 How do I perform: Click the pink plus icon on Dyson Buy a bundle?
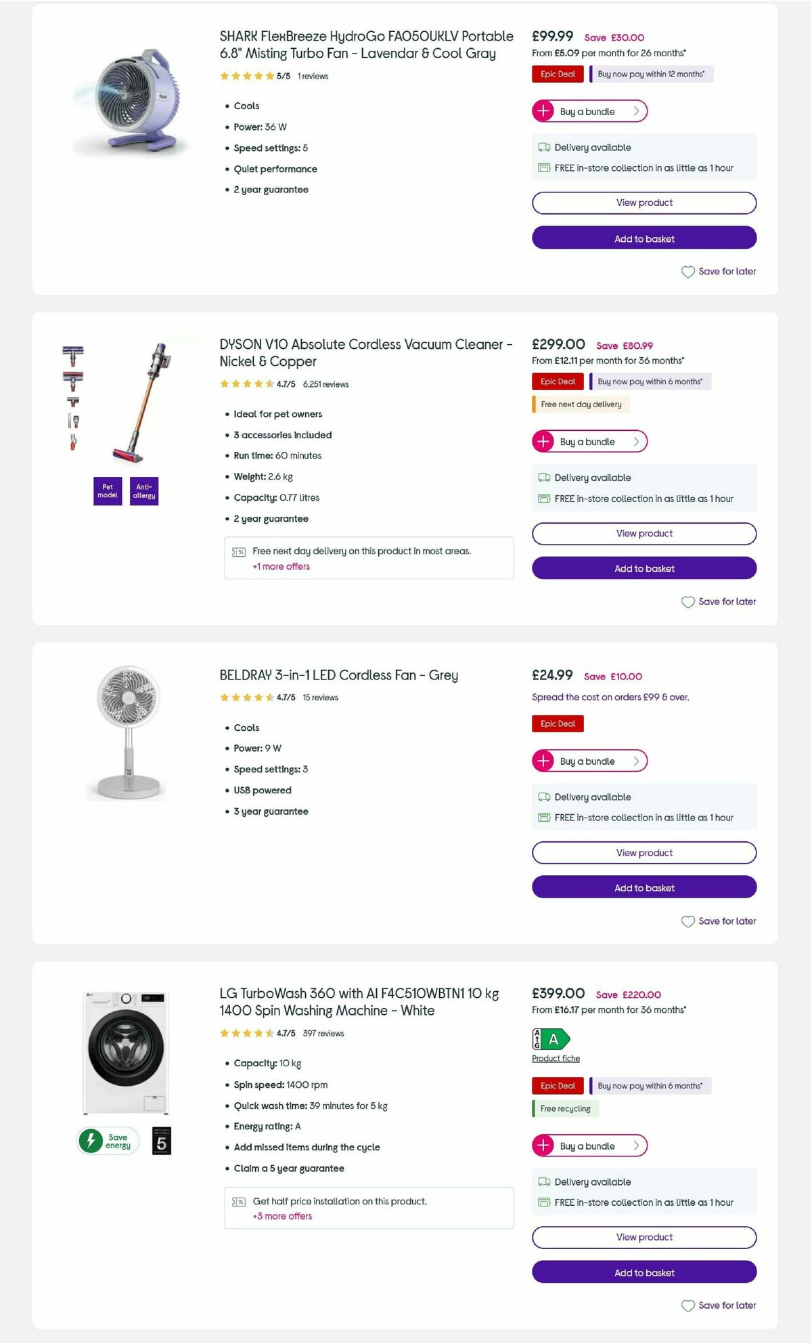(x=544, y=441)
